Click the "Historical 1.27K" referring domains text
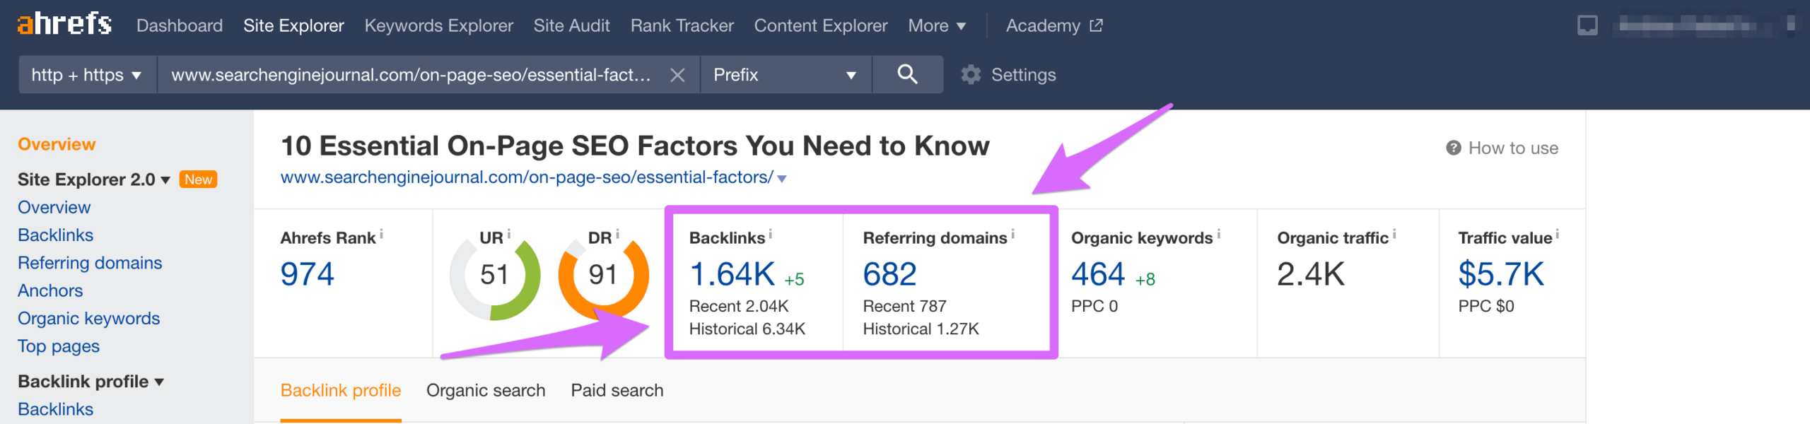The image size is (1810, 424). tap(921, 329)
